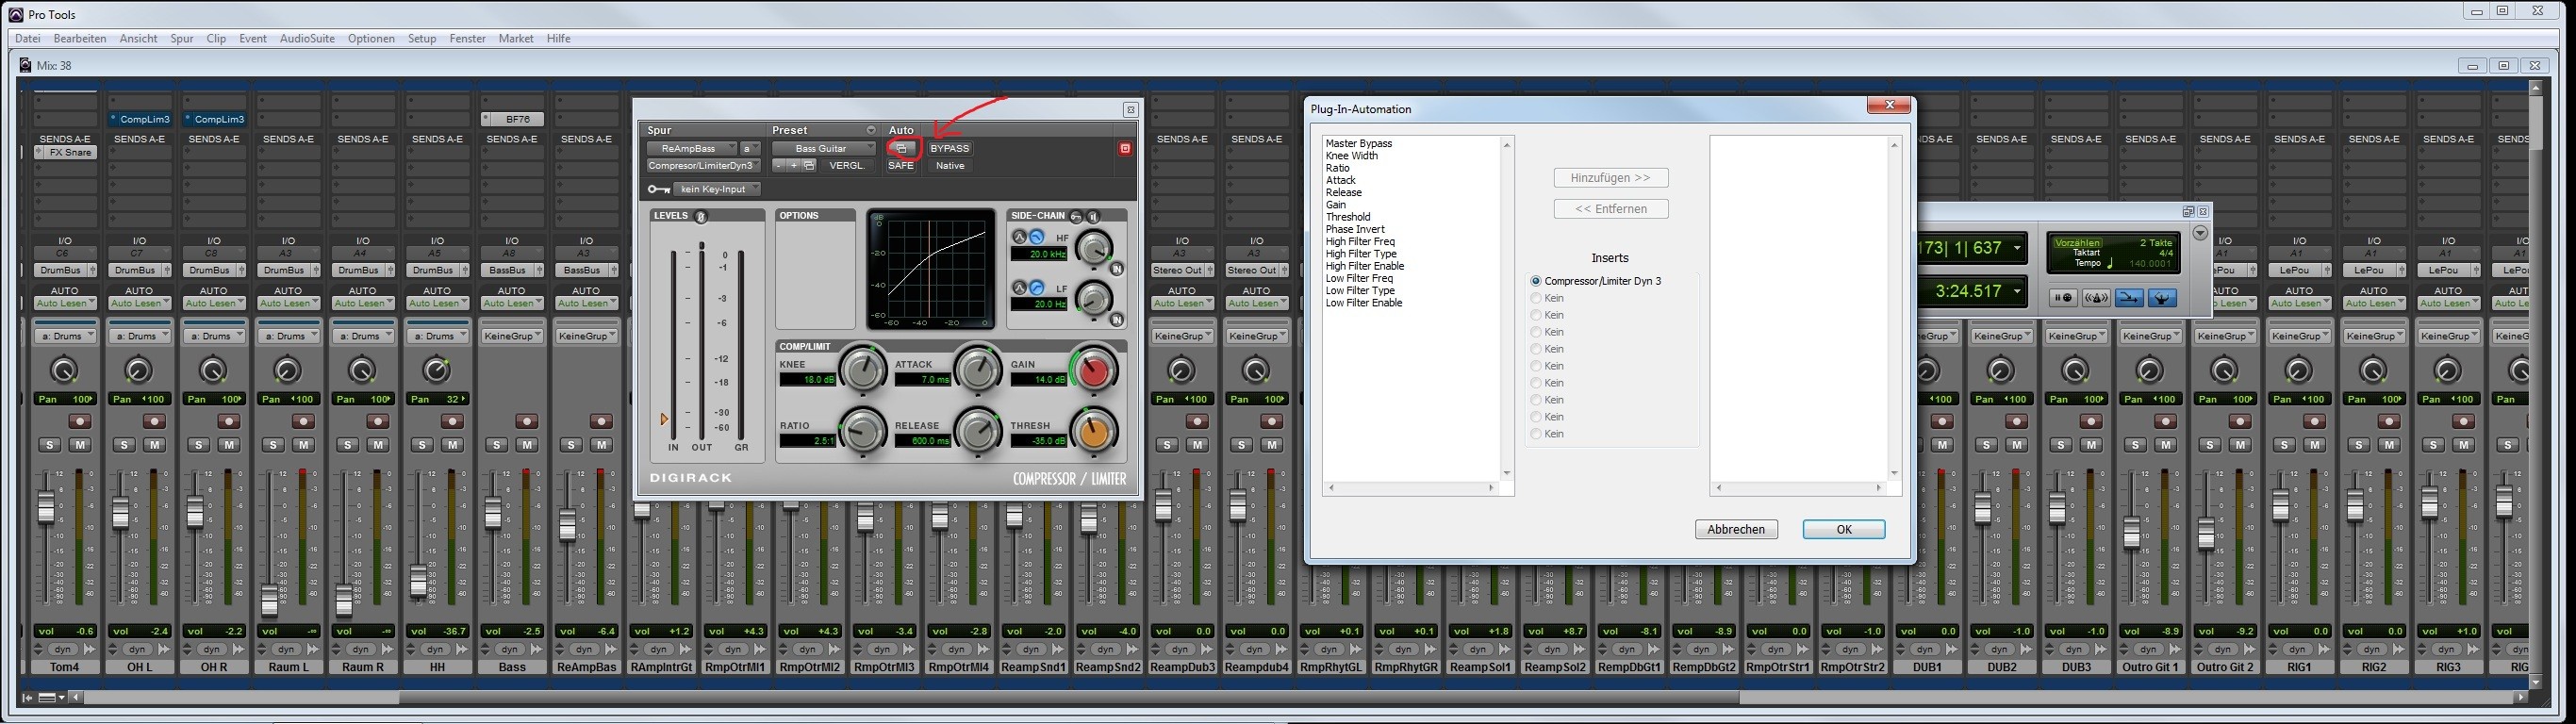Image resolution: width=2576 pixels, height=724 pixels.
Task: Click the SAFE automation button
Action: tap(901, 166)
